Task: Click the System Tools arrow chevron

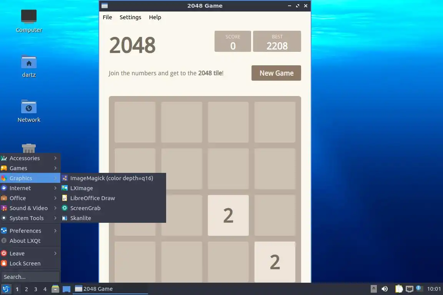Action: coord(55,218)
